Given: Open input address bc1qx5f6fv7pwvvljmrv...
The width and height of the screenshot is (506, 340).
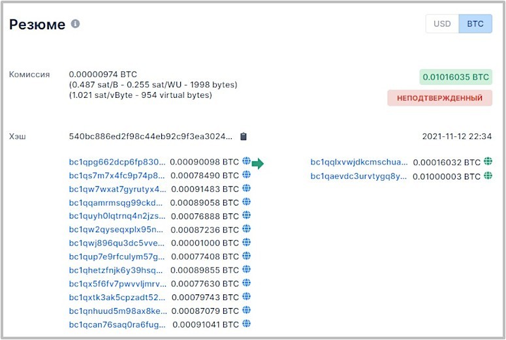Looking at the screenshot, I should point(118,284).
